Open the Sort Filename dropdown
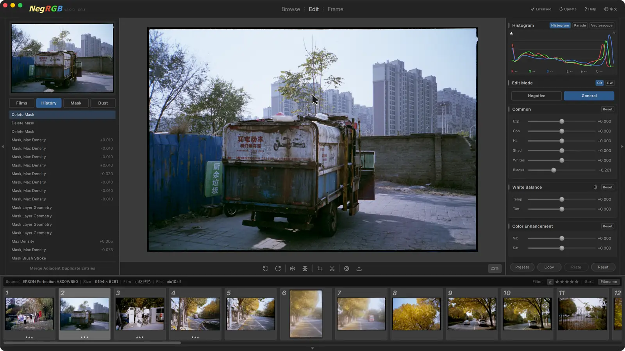This screenshot has height=351, width=625. pyautogui.click(x=609, y=282)
